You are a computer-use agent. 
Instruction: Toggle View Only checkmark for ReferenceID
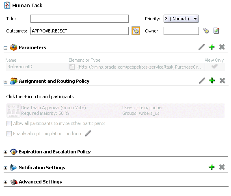(x=214, y=67)
